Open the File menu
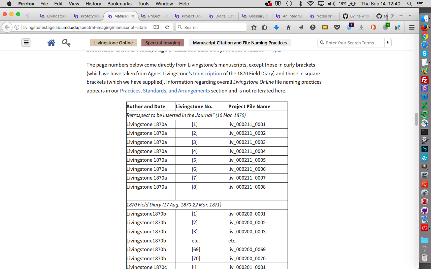Image resolution: width=431 pixels, height=269 pixels. point(44,4)
